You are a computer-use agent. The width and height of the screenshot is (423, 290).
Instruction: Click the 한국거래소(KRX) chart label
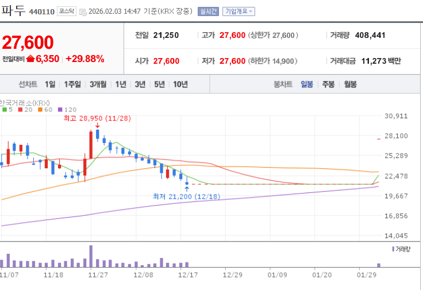[x=25, y=103]
